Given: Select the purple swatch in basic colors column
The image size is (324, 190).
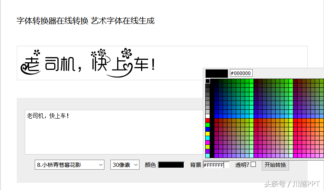Looking at the screenshot, I should click(x=208, y=151).
